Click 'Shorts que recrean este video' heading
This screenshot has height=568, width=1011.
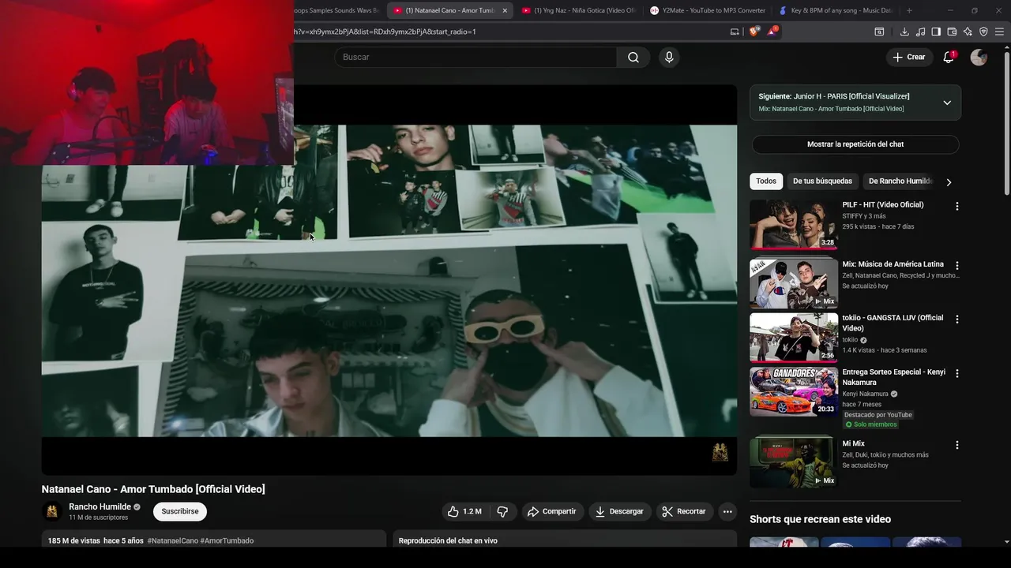click(x=820, y=519)
